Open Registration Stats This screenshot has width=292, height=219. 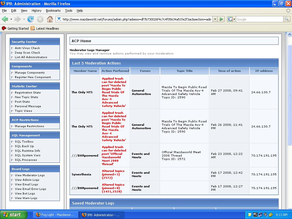(28, 93)
